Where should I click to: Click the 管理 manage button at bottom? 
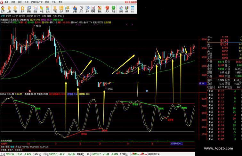[x=12, y=147]
